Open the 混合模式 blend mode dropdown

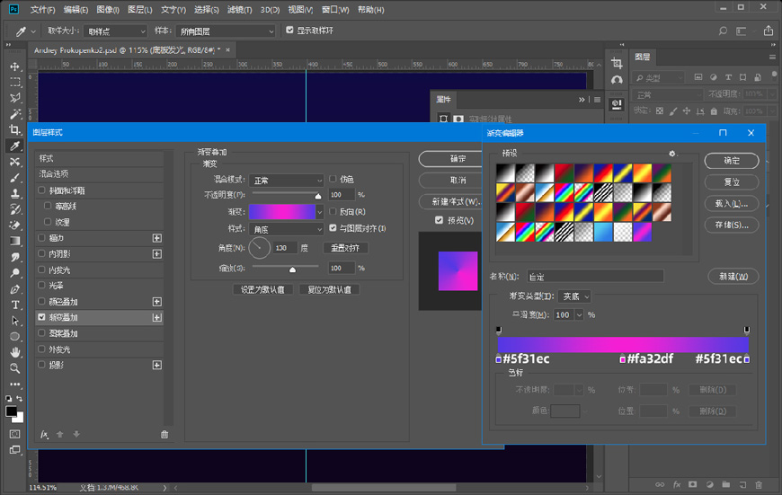click(287, 180)
